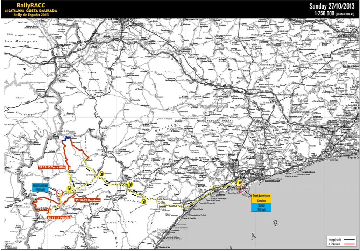Click the Sunday 27/10/2013 date text
The width and height of the screenshot is (360, 251).
coord(332,6)
